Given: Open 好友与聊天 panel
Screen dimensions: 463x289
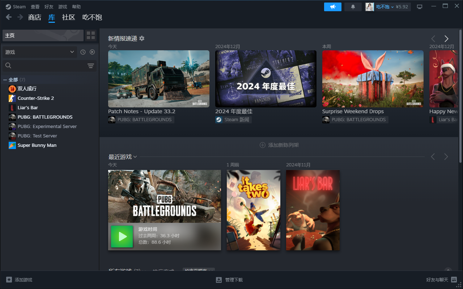Looking at the screenshot, I should [x=442, y=280].
